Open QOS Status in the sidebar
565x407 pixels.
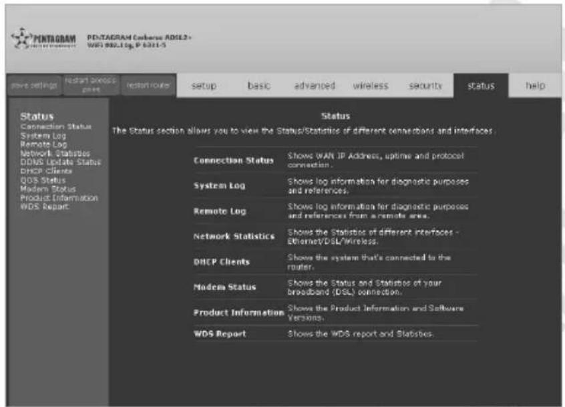pyautogui.click(x=43, y=180)
